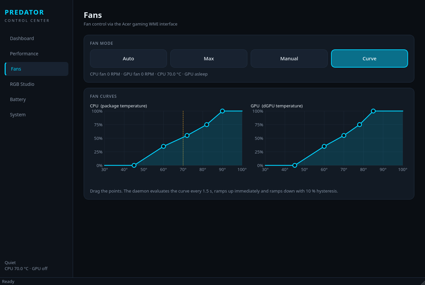
Task: Click GPU curve point at 60° and 35%
Action: [x=324, y=146]
